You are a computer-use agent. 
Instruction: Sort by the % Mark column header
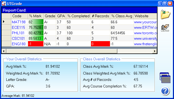point(36,16)
